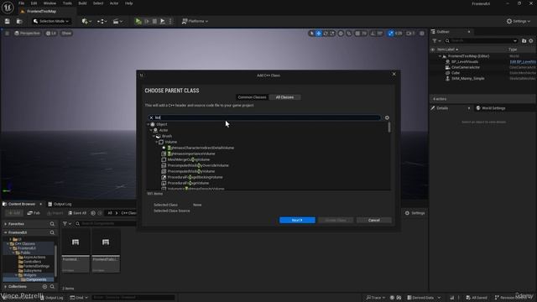The width and height of the screenshot is (537, 302).
Task: Open the Edit menu
Action: (x=34, y=3)
